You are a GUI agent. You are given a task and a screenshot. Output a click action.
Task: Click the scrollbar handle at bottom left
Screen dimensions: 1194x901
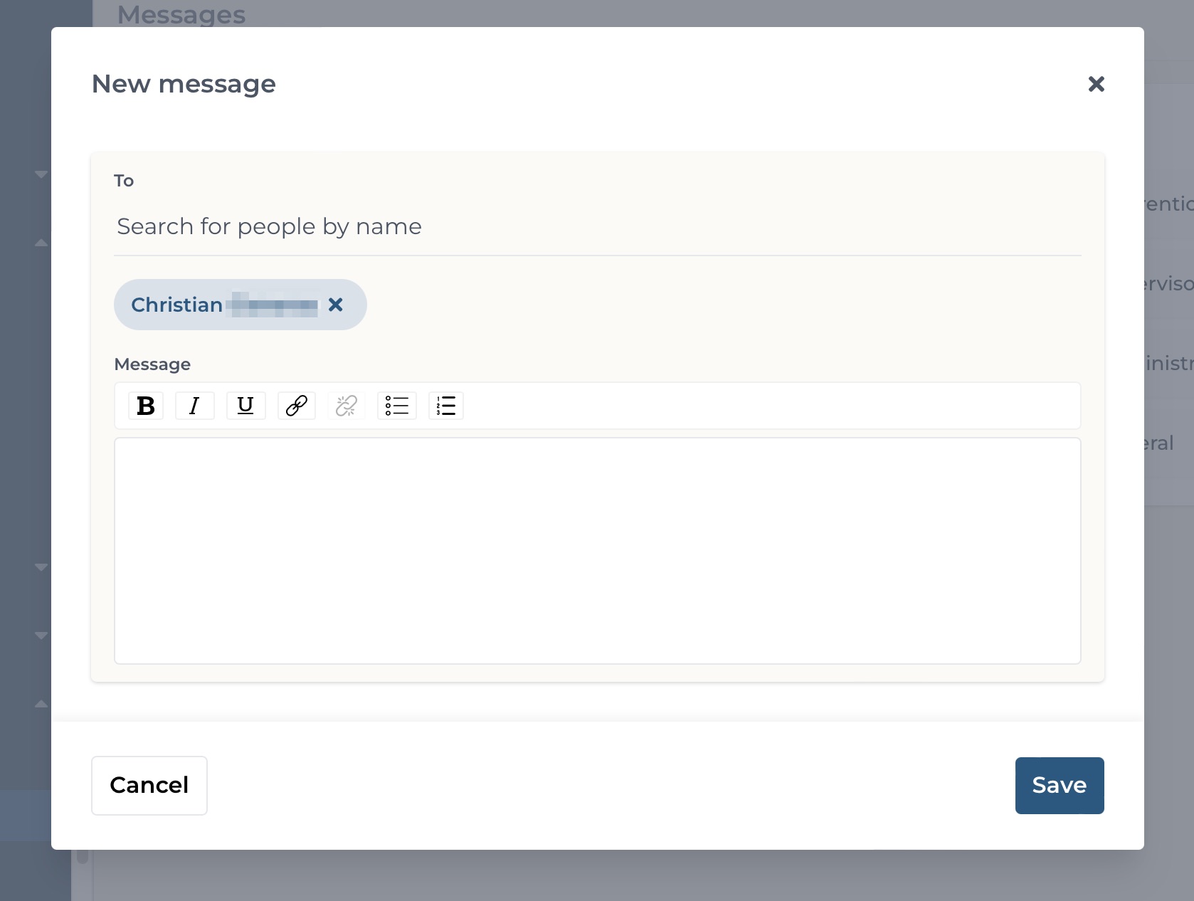(x=83, y=856)
